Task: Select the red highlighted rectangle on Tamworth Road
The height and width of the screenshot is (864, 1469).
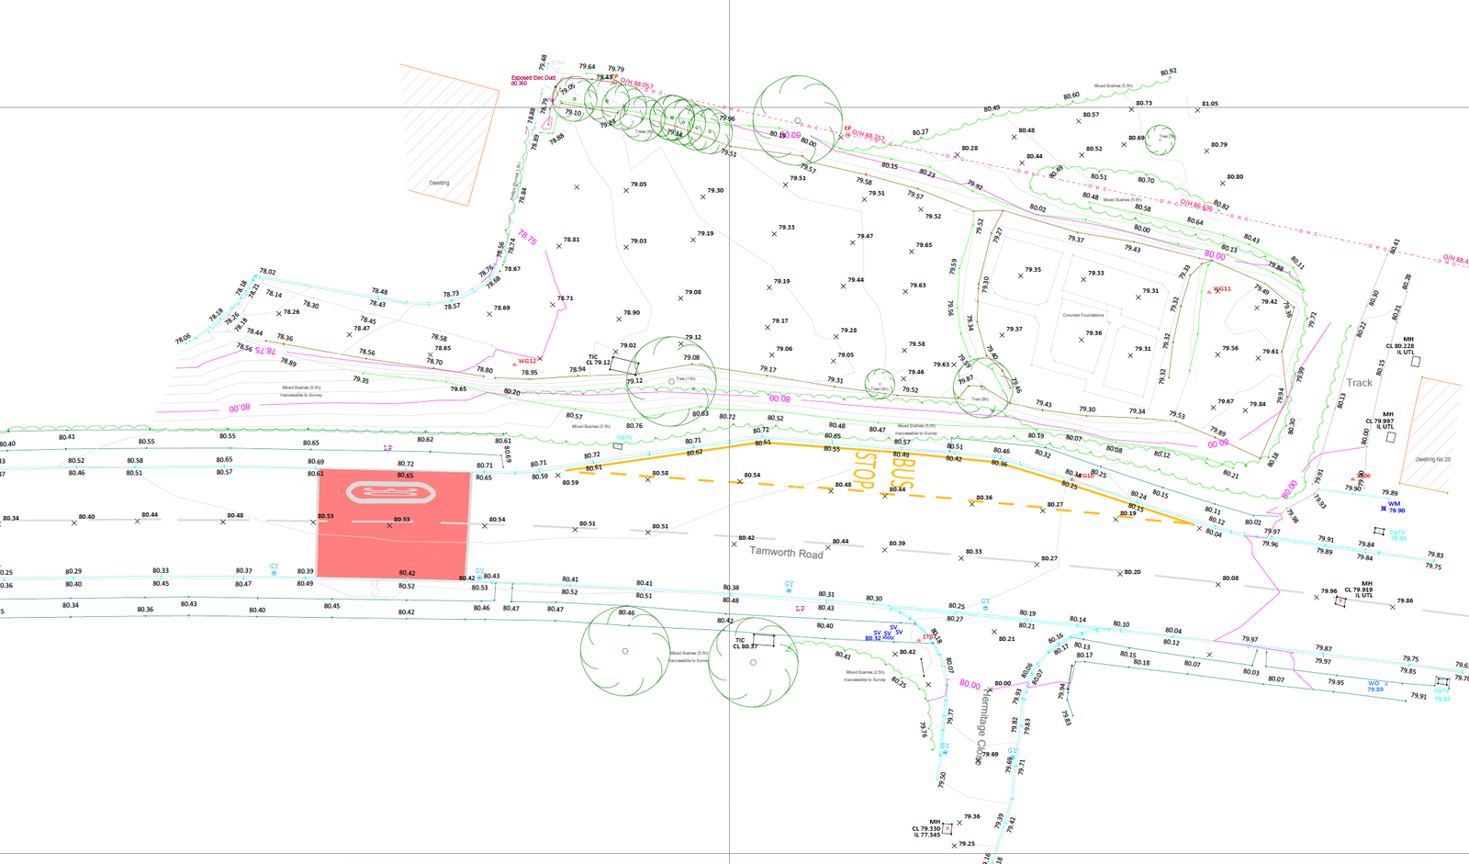Action: (x=393, y=525)
